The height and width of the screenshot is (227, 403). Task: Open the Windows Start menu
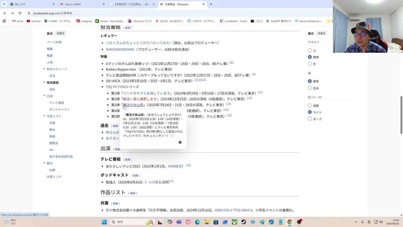click(x=104, y=222)
